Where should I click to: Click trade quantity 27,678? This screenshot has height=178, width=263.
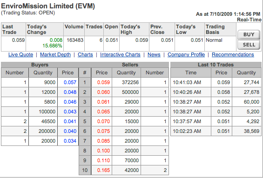[x=251, y=92]
